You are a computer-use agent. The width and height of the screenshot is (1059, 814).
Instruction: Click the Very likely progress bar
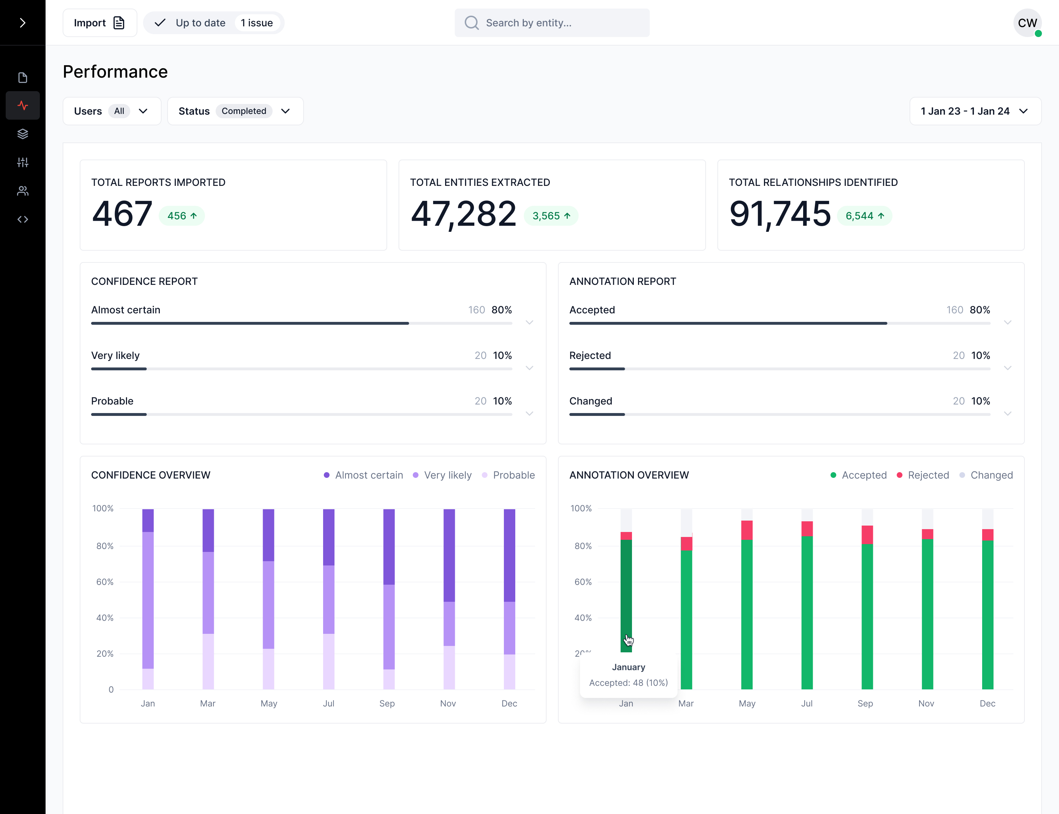[x=301, y=369]
